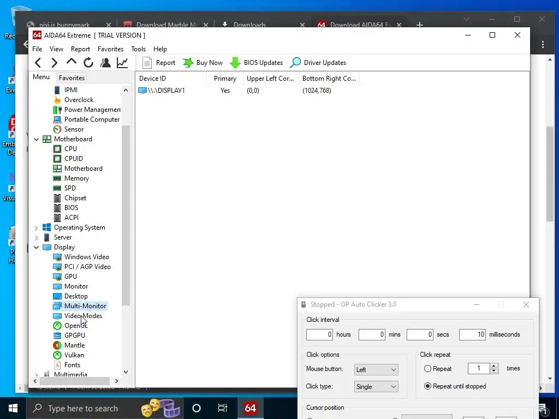559x419 pixels.
Task: Select the Overclock tree item
Action: point(74,100)
